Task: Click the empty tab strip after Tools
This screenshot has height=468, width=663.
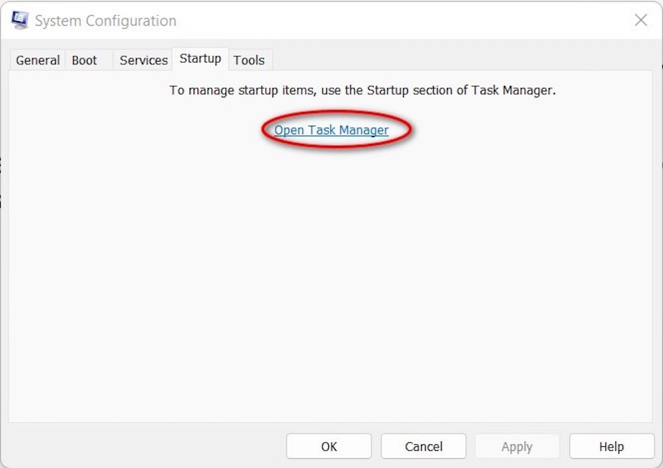Action: click(464, 60)
